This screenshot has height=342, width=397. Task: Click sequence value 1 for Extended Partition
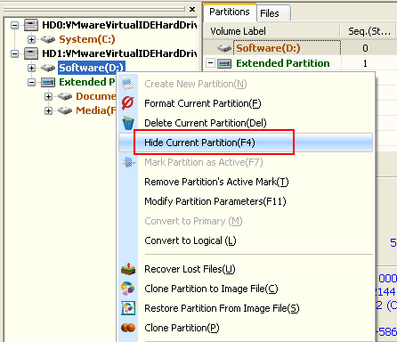[x=365, y=63]
